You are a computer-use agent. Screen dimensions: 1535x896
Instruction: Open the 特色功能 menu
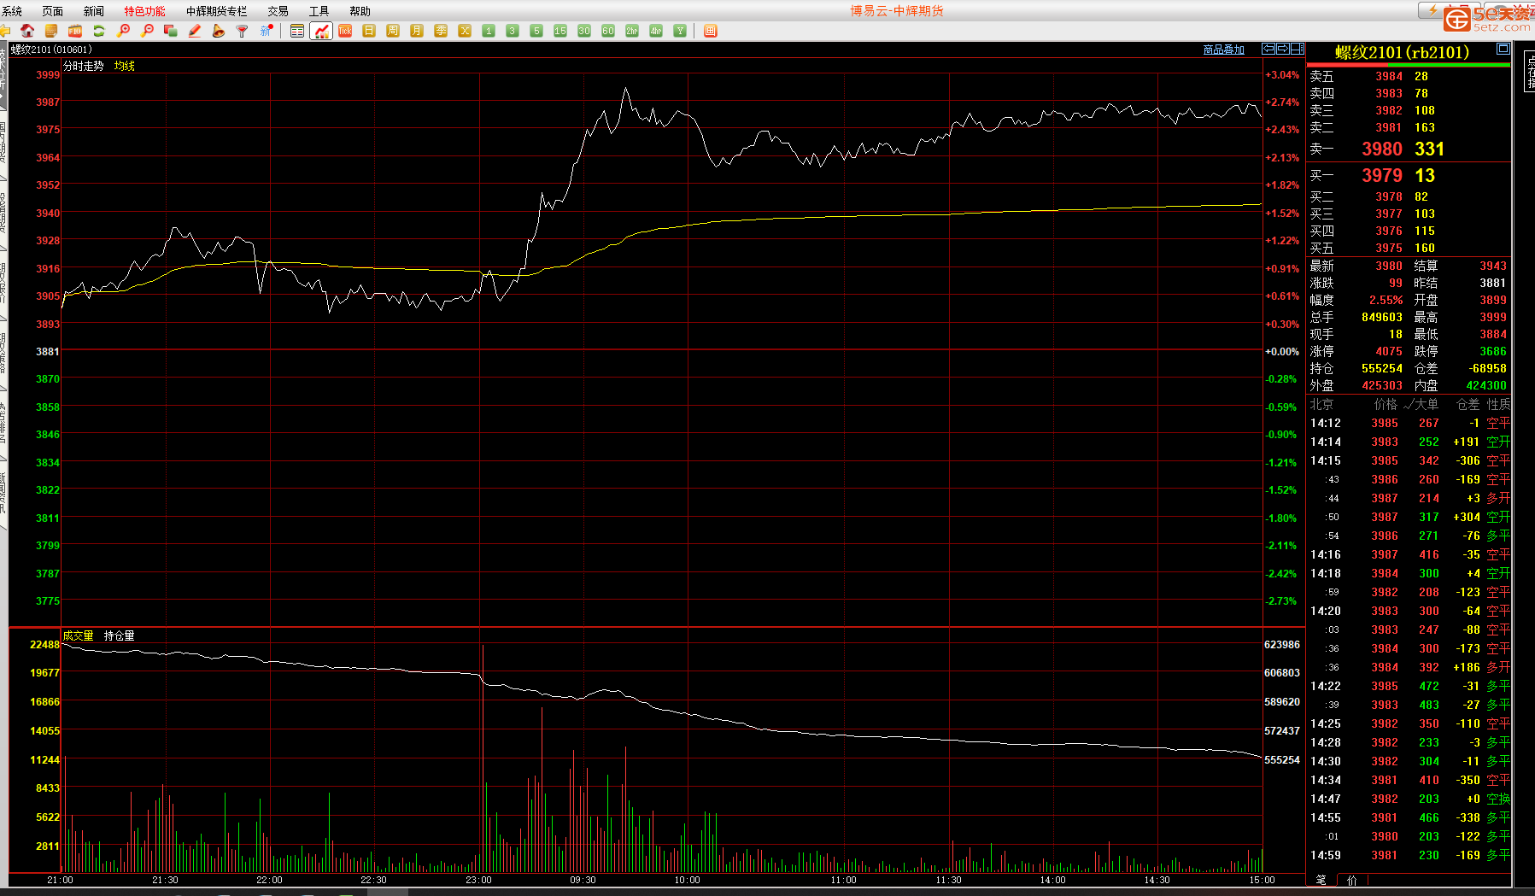[144, 11]
